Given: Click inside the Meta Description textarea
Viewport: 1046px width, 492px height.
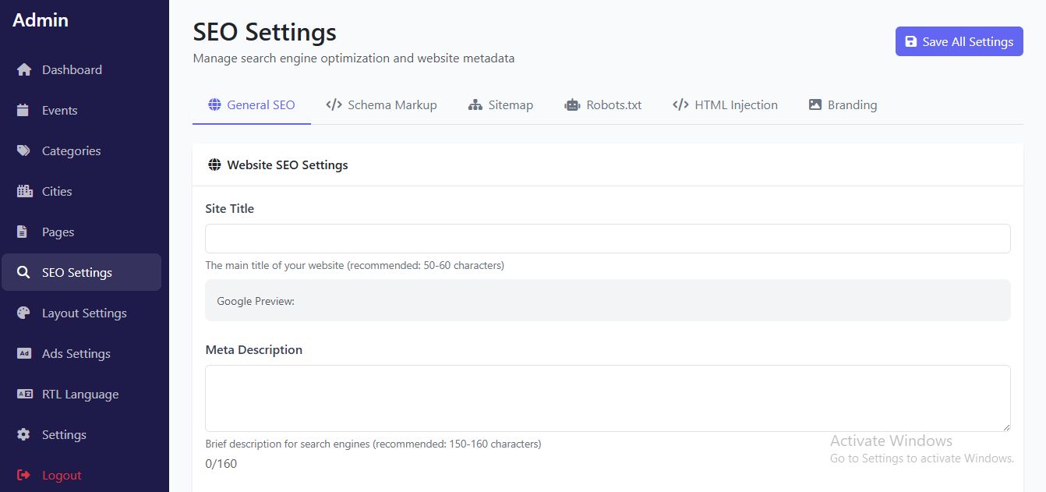Looking at the screenshot, I should (607, 398).
